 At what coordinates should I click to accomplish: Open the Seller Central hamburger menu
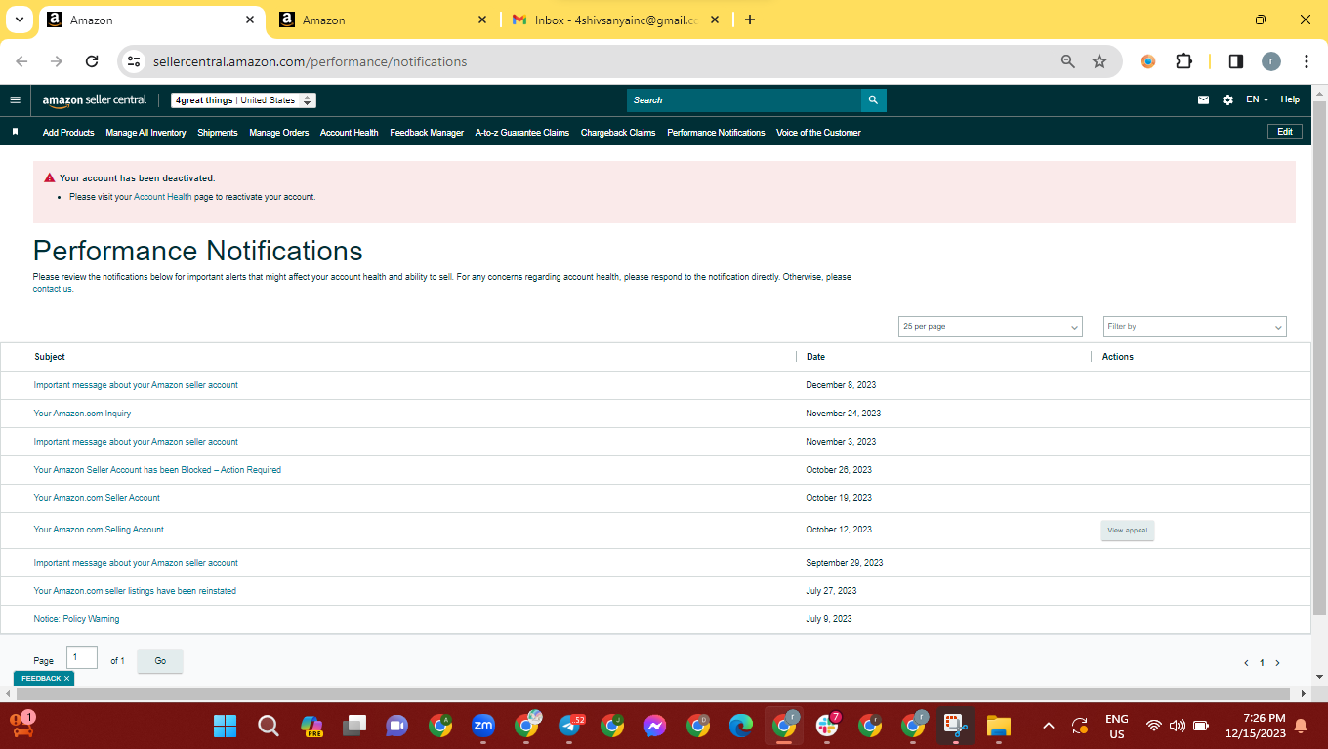[15, 99]
